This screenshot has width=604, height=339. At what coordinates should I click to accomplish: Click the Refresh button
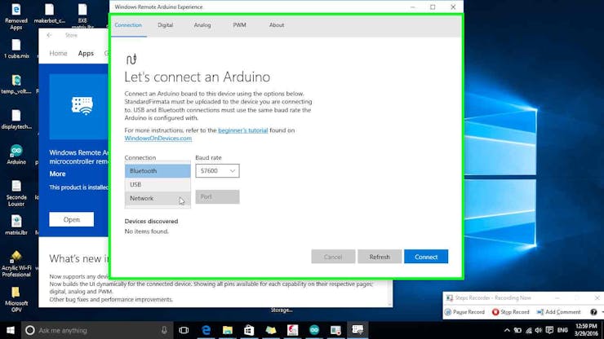[380, 257]
